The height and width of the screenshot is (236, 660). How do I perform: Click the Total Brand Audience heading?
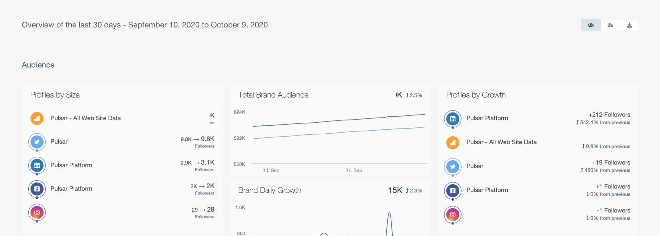(x=273, y=95)
